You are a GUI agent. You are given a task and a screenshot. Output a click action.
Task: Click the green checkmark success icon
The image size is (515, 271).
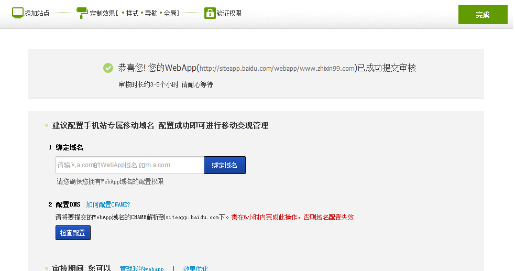point(108,68)
